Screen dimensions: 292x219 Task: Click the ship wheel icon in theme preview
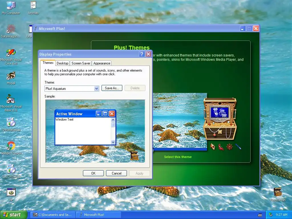[x=230, y=147]
